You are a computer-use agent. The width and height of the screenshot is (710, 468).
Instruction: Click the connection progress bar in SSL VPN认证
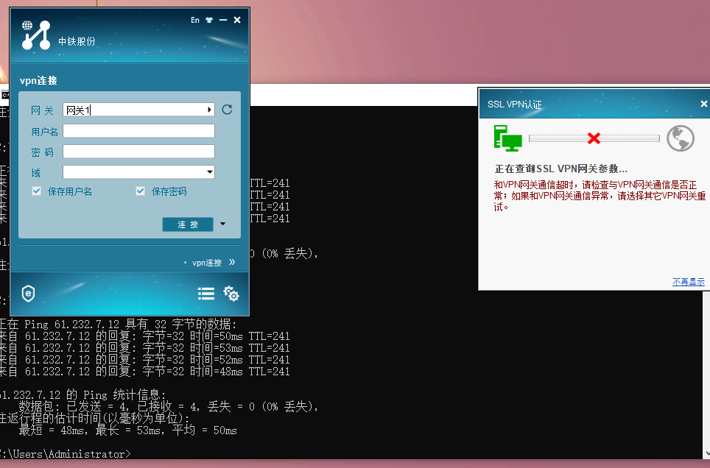594,138
